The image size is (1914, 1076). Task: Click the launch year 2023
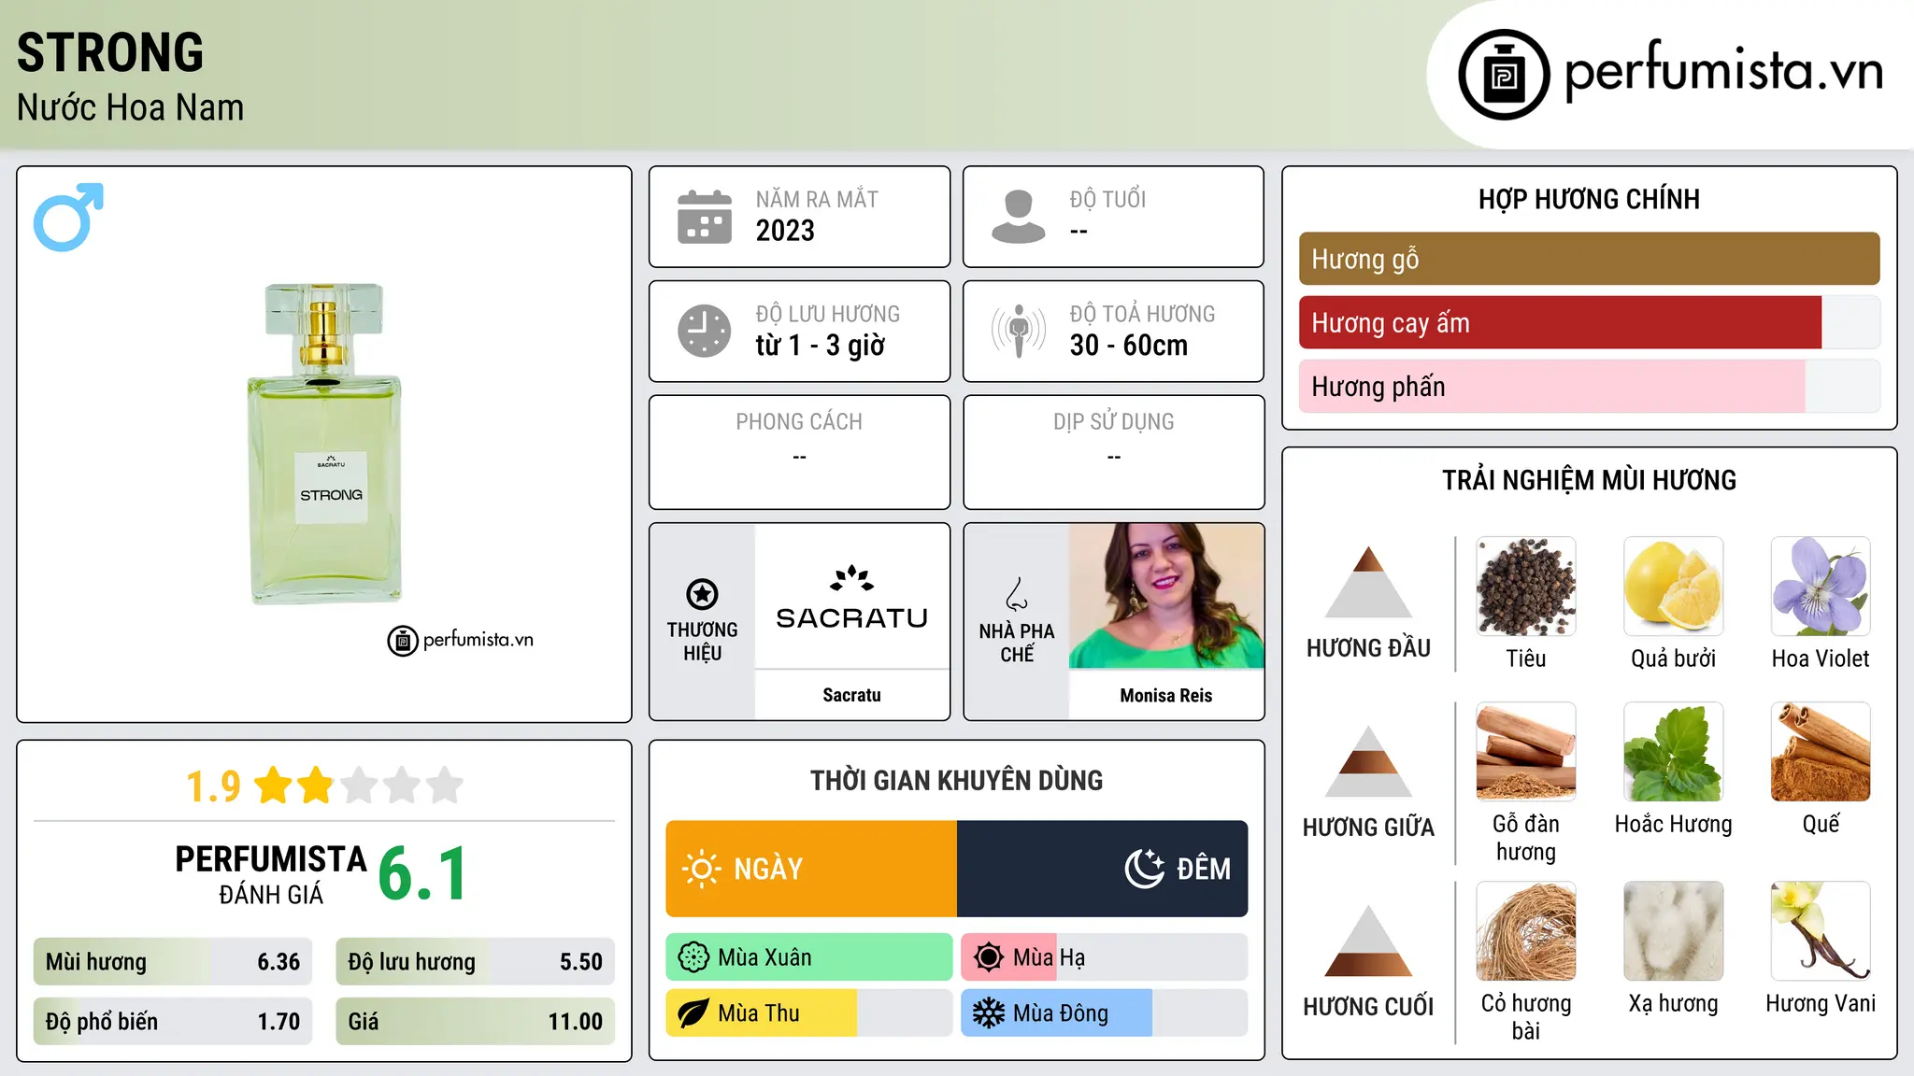pos(785,231)
